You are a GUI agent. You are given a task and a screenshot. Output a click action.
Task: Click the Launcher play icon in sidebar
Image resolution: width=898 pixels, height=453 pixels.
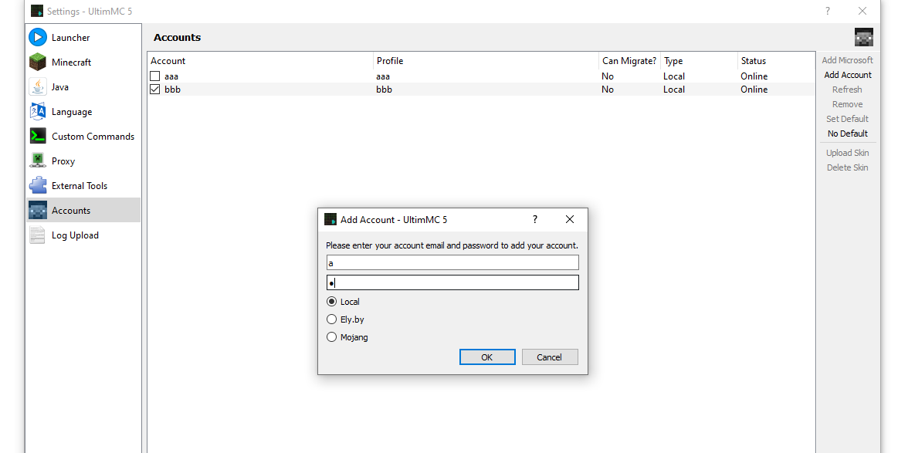click(38, 37)
